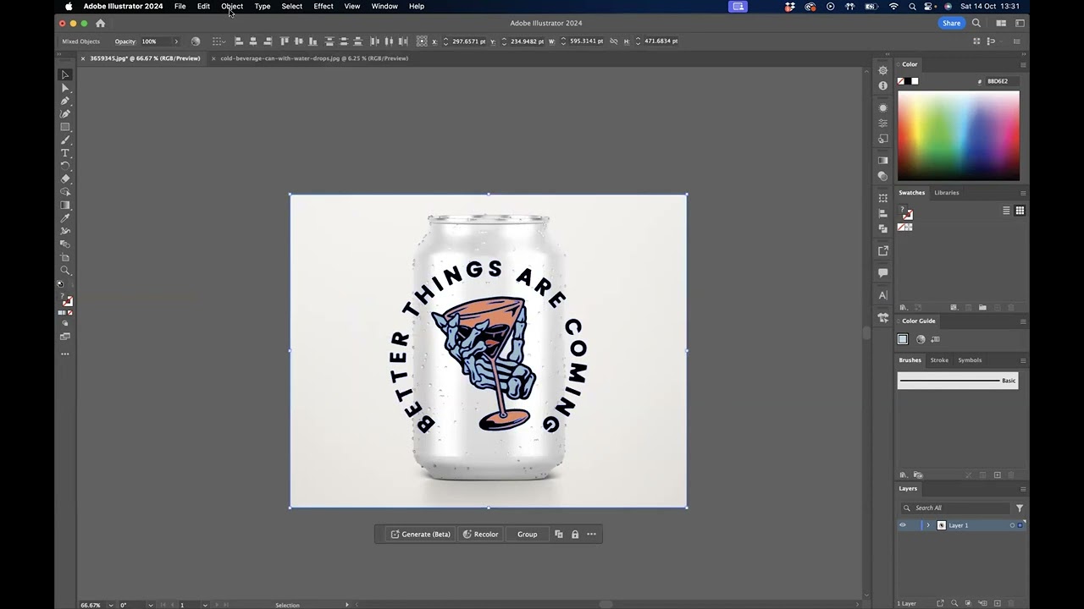Click the Recolor button

(480, 534)
